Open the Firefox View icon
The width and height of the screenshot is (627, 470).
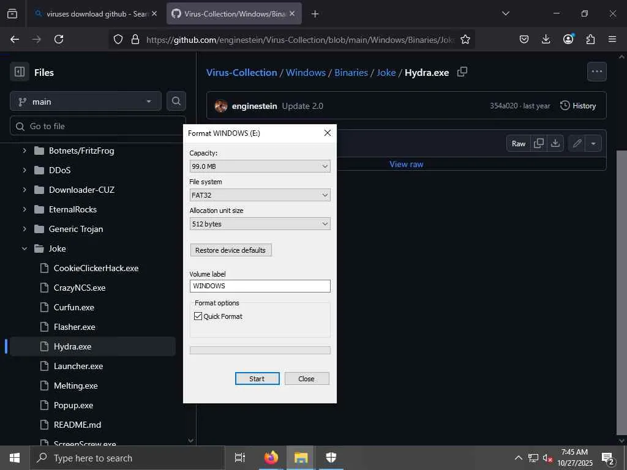pyautogui.click(x=12, y=13)
